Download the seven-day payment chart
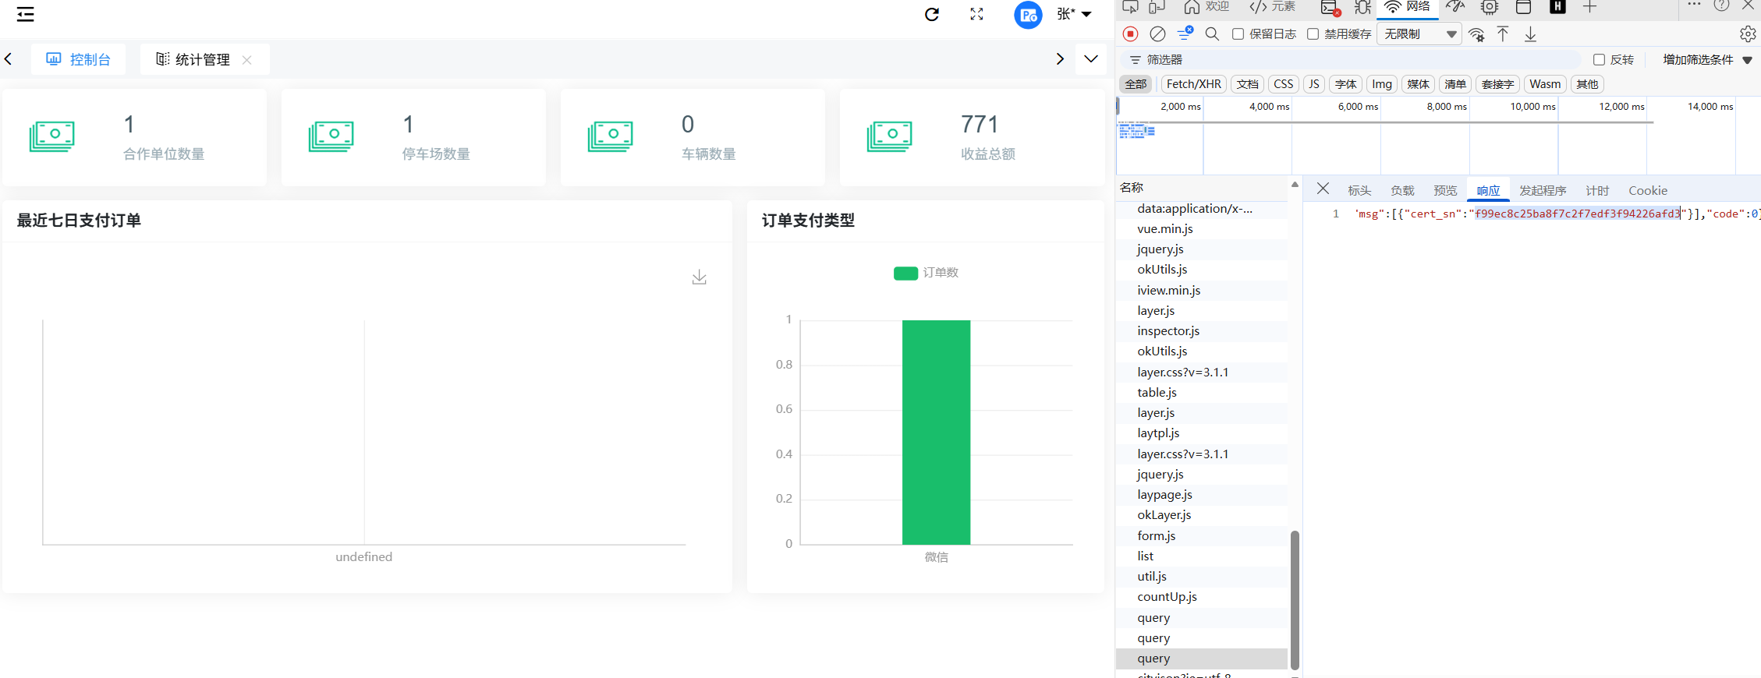 point(700,277)
